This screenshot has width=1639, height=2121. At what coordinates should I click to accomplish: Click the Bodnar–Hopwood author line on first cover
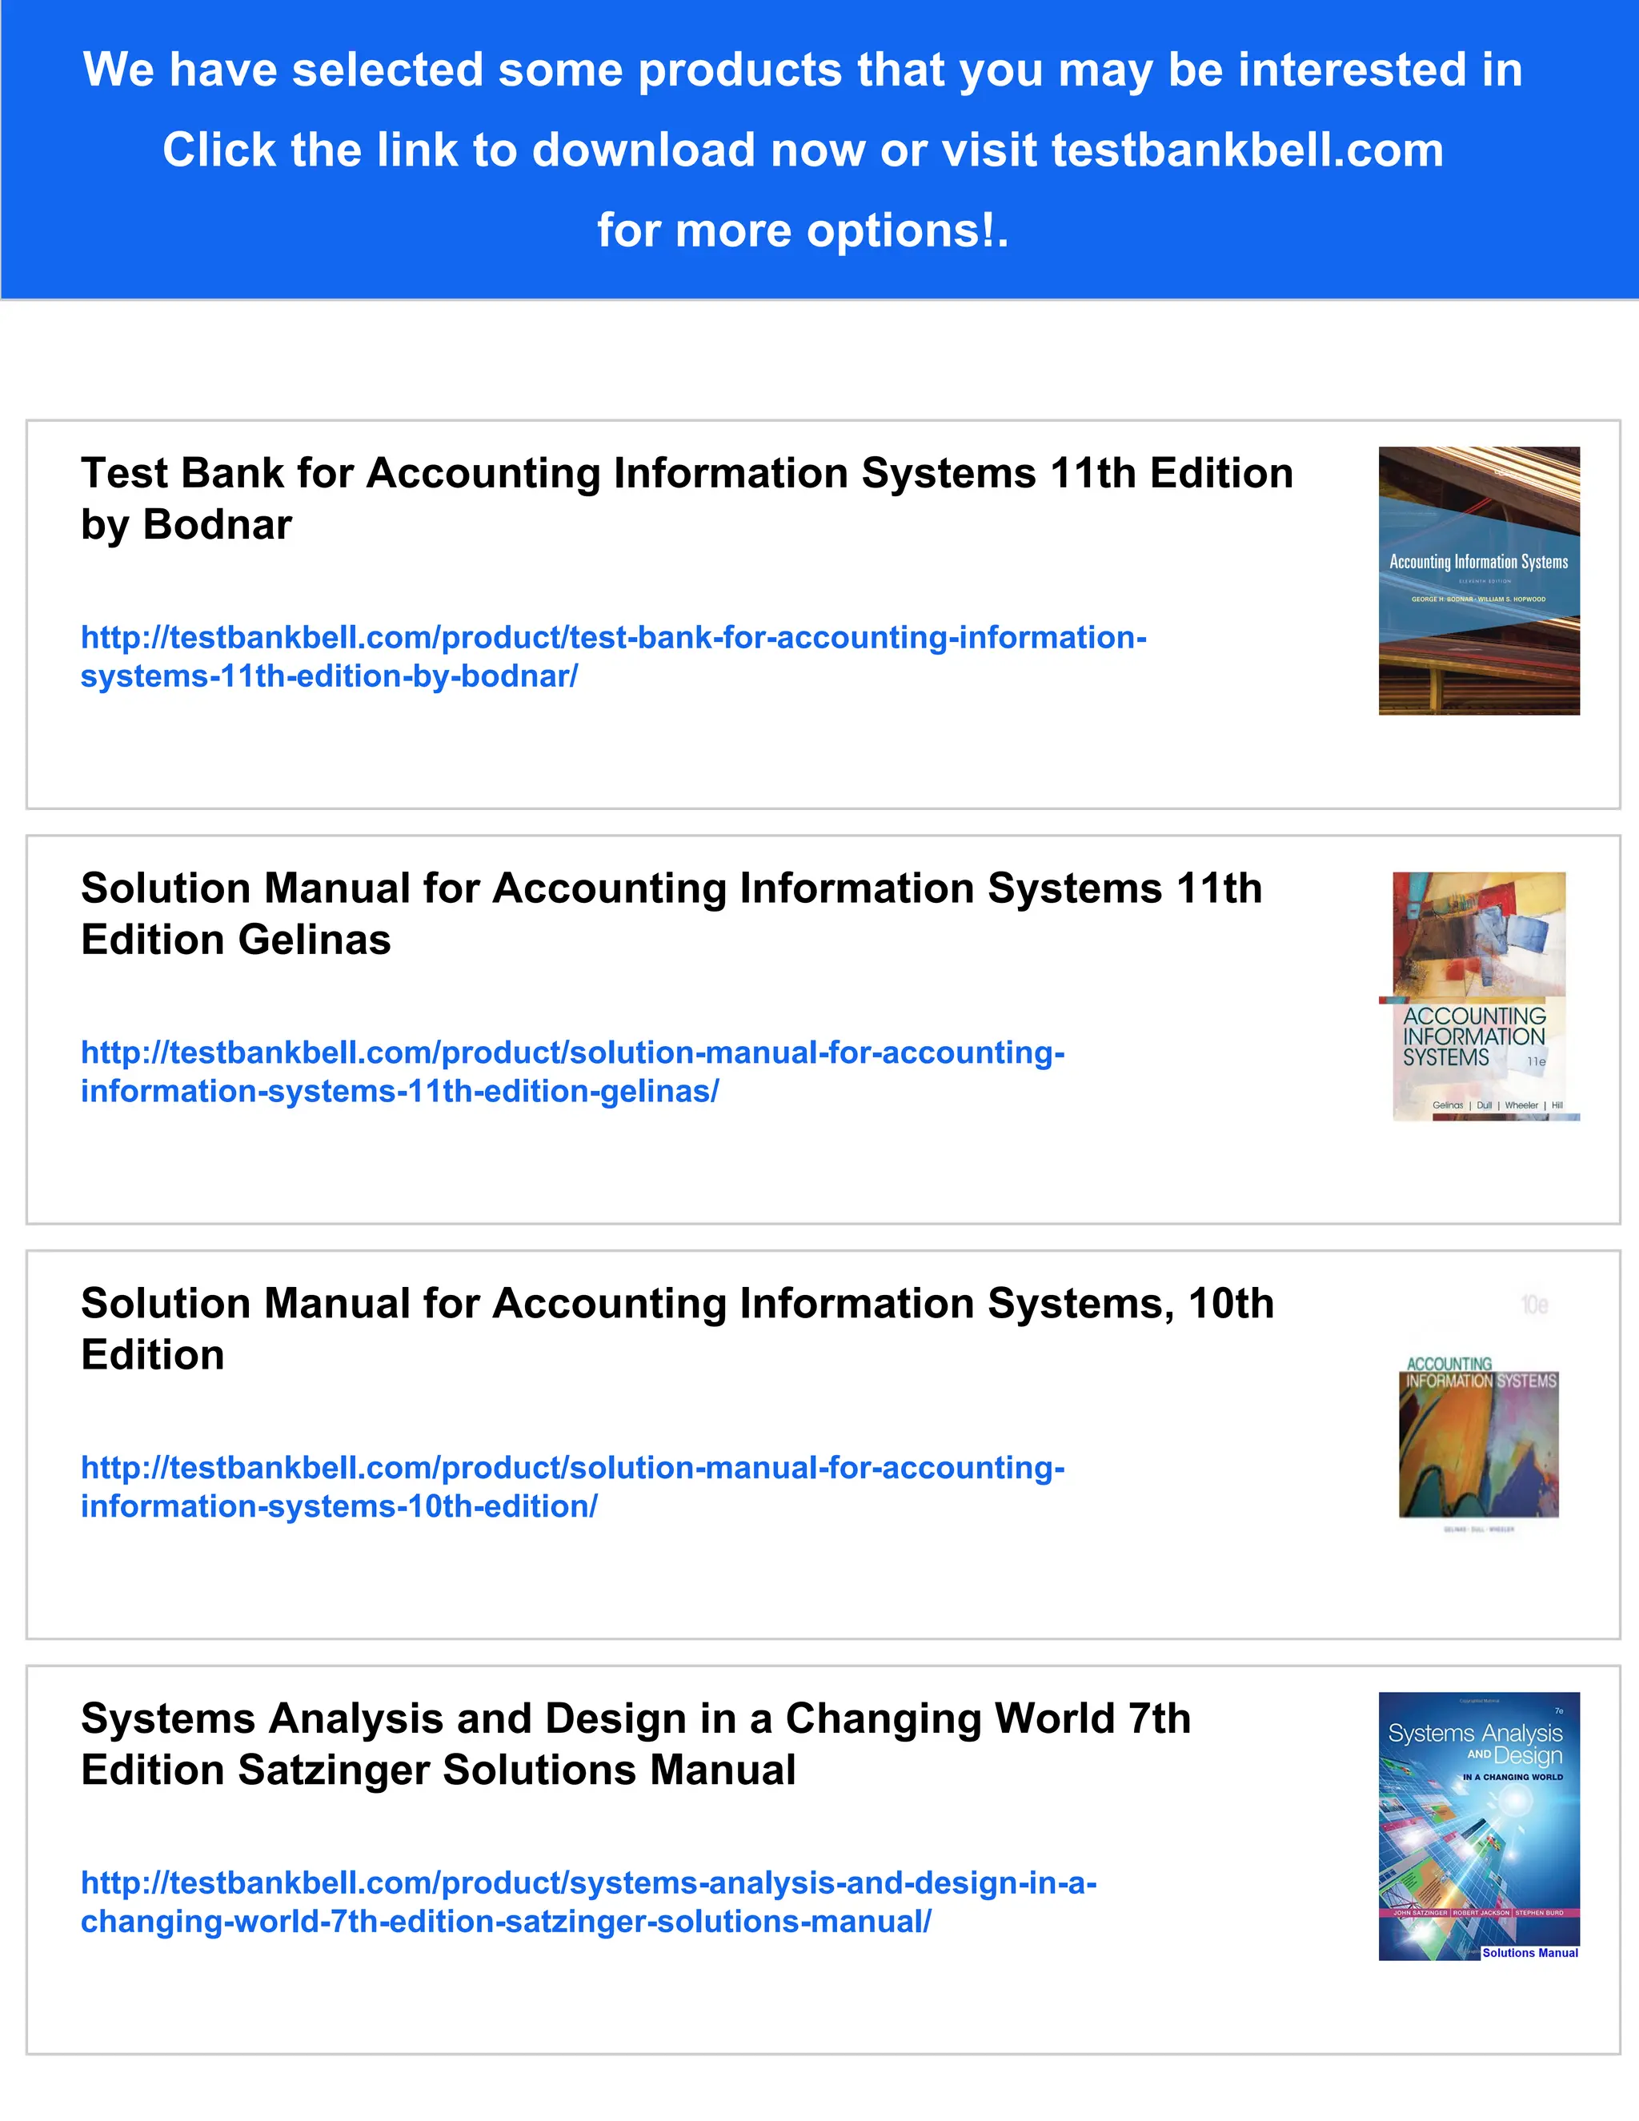[x=1478, y=599]
